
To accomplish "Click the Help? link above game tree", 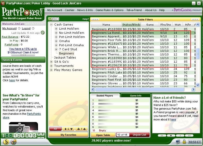I will click(85, 19).
